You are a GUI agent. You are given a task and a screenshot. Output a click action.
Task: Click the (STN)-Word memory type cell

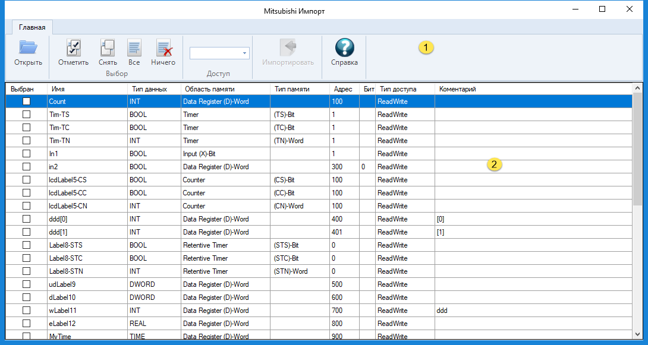tap(300, 271)
